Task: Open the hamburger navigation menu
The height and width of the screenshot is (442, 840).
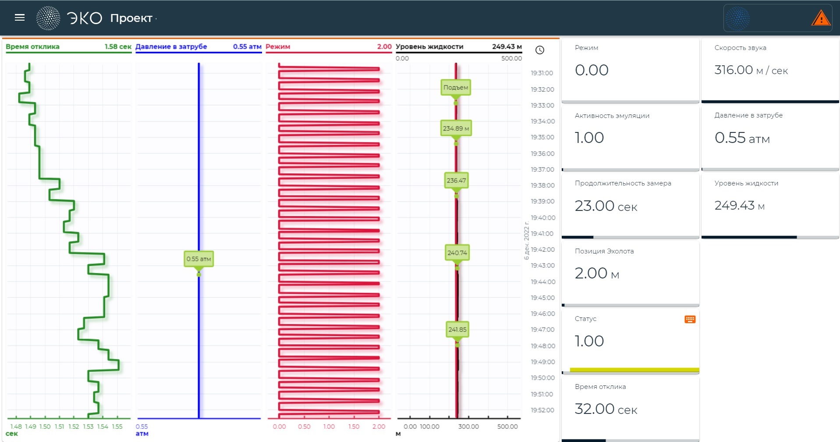Action: (20, 18)
